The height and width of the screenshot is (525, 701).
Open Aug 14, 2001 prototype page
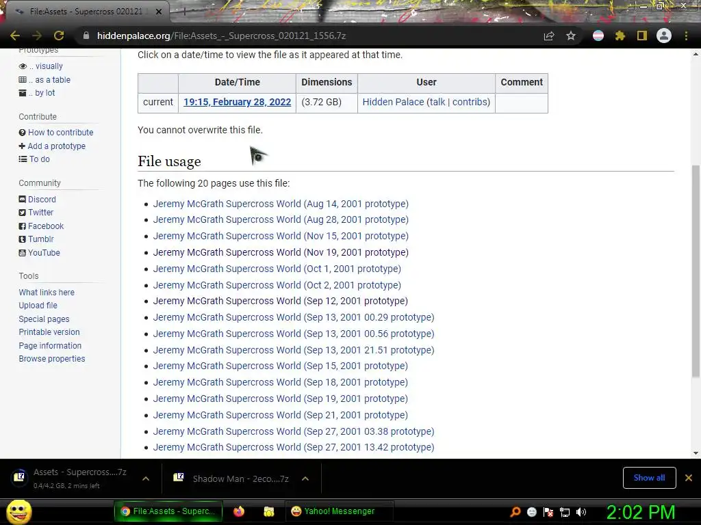(x=281, y=204)
